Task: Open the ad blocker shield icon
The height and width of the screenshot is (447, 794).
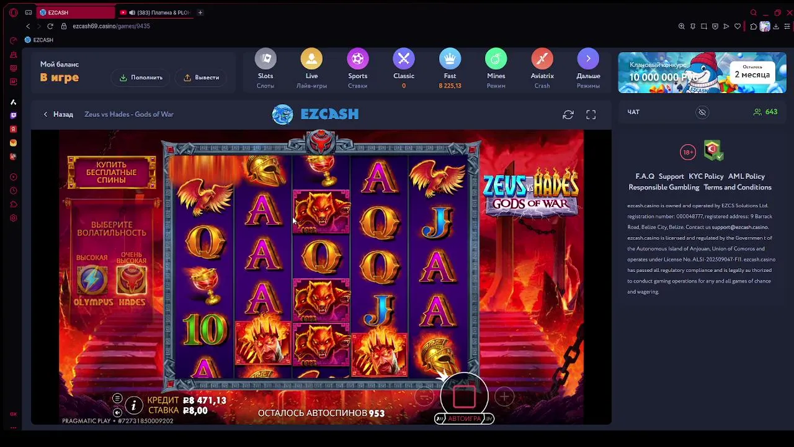Action: (x=715, y=26)
